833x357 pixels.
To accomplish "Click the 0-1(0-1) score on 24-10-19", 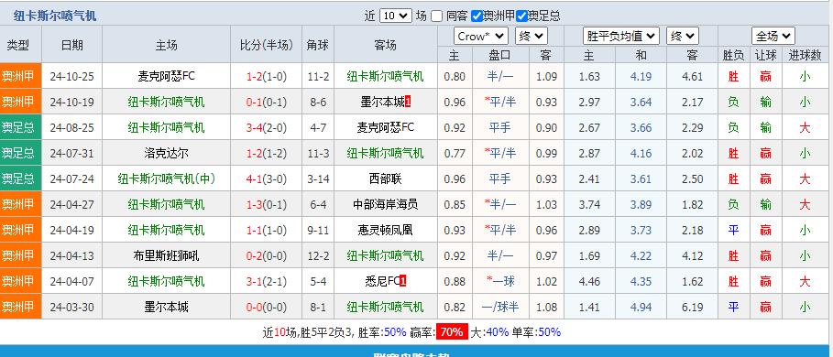I will 266,102.
